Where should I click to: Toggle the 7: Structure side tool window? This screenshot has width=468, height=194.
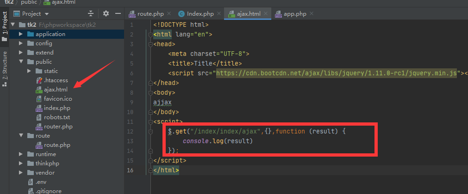click(5, 68)
